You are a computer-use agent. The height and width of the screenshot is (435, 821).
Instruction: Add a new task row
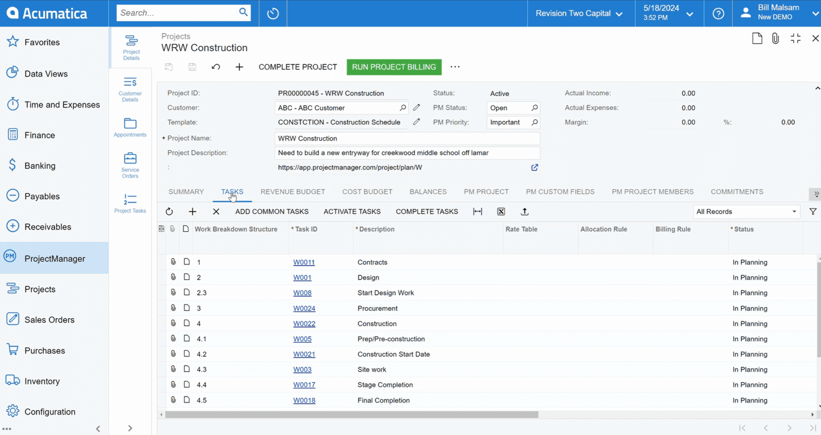[x=192, y=211]
